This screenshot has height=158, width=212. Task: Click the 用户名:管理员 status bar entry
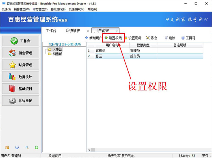click(x=11, y=156)
